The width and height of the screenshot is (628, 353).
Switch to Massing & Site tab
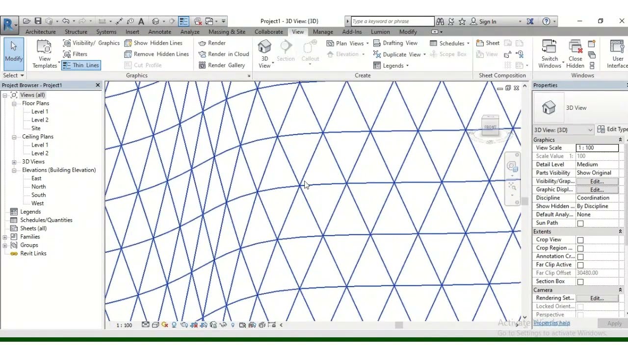(x=227, y=32)
